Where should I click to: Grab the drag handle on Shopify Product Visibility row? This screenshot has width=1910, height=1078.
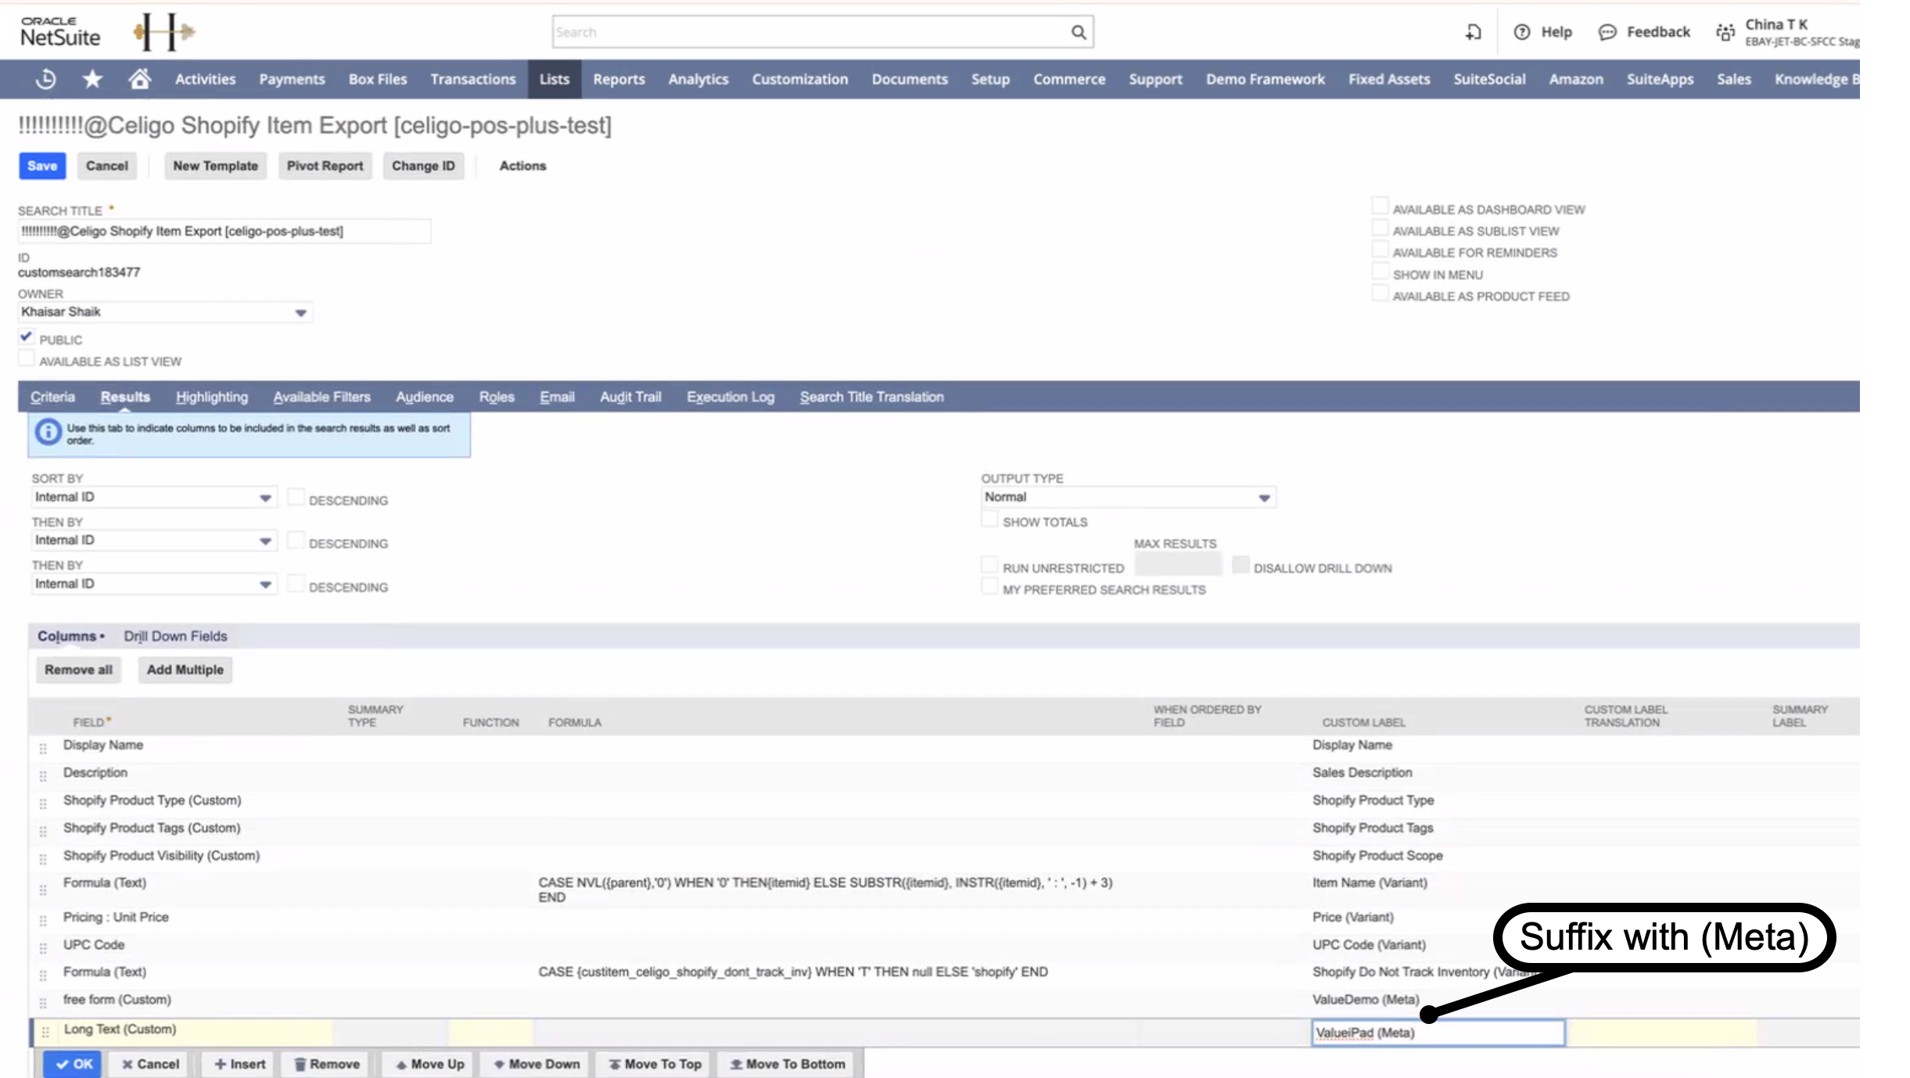43,859
